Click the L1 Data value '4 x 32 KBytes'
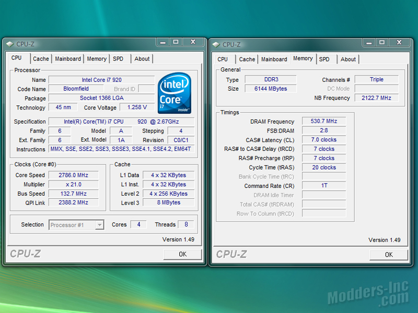Image resolution: width=418 pixels, height=313 pixels. tap(168, 175)
